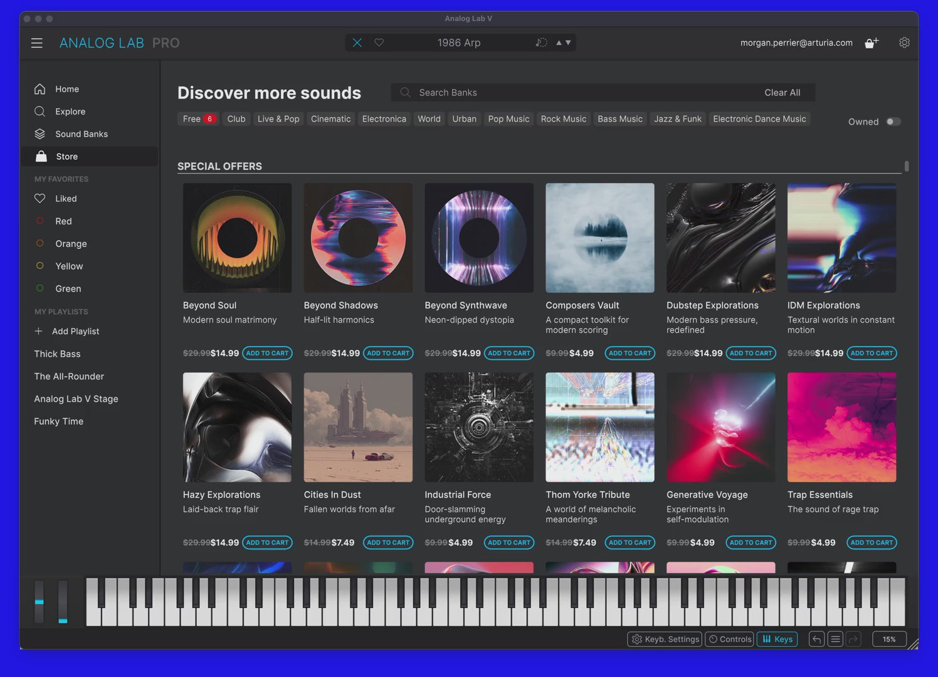Click the store list scrollbar
This screenshot has height=677, width=938.
pos(907,166)
